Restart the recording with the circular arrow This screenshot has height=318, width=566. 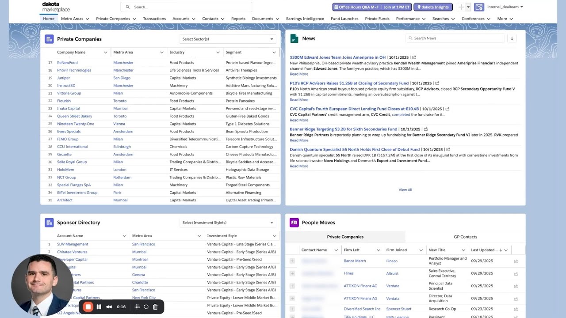point(146,307)
